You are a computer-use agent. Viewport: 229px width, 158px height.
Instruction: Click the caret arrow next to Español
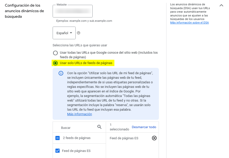pos(71,33)
